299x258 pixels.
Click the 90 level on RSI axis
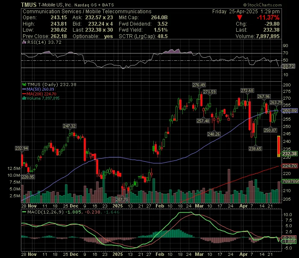point(286,46)
